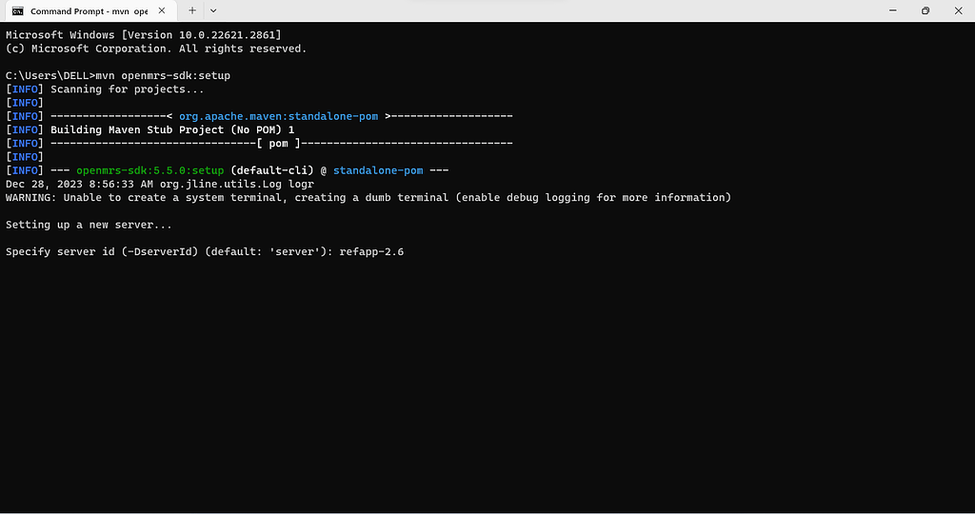Place cursor after refapp-2.6 server id
The image size is (975, 514).
(x=405, y=251)
